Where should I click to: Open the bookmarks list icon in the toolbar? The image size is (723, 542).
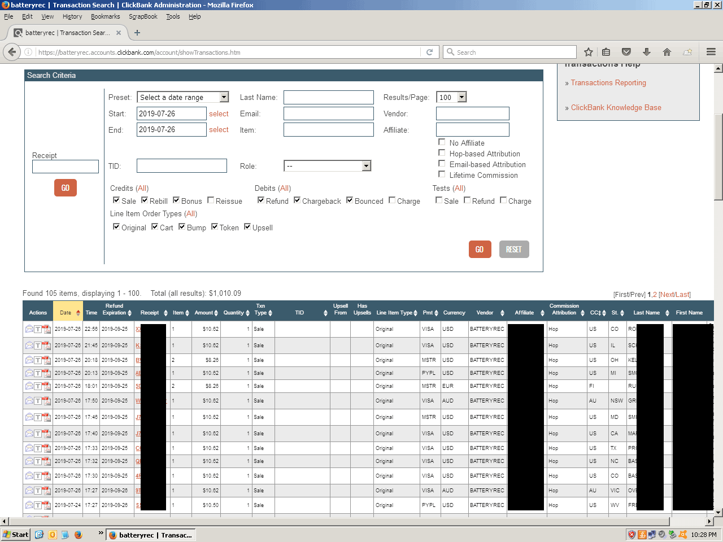click(606, 52)
